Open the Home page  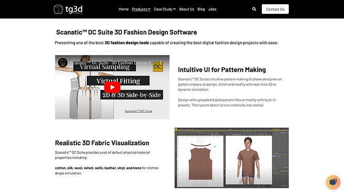click(123, 9)
